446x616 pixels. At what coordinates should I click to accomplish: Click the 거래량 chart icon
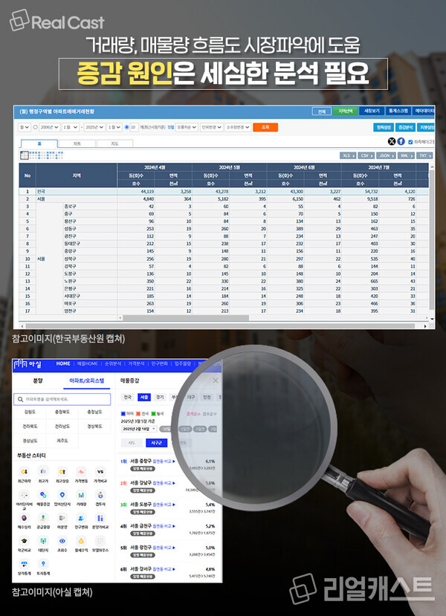[x=81, y=497]
